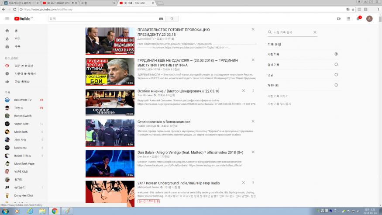Open the notifications bell
The width and height of the screenshot is (382, 215).
coord(358,19)
